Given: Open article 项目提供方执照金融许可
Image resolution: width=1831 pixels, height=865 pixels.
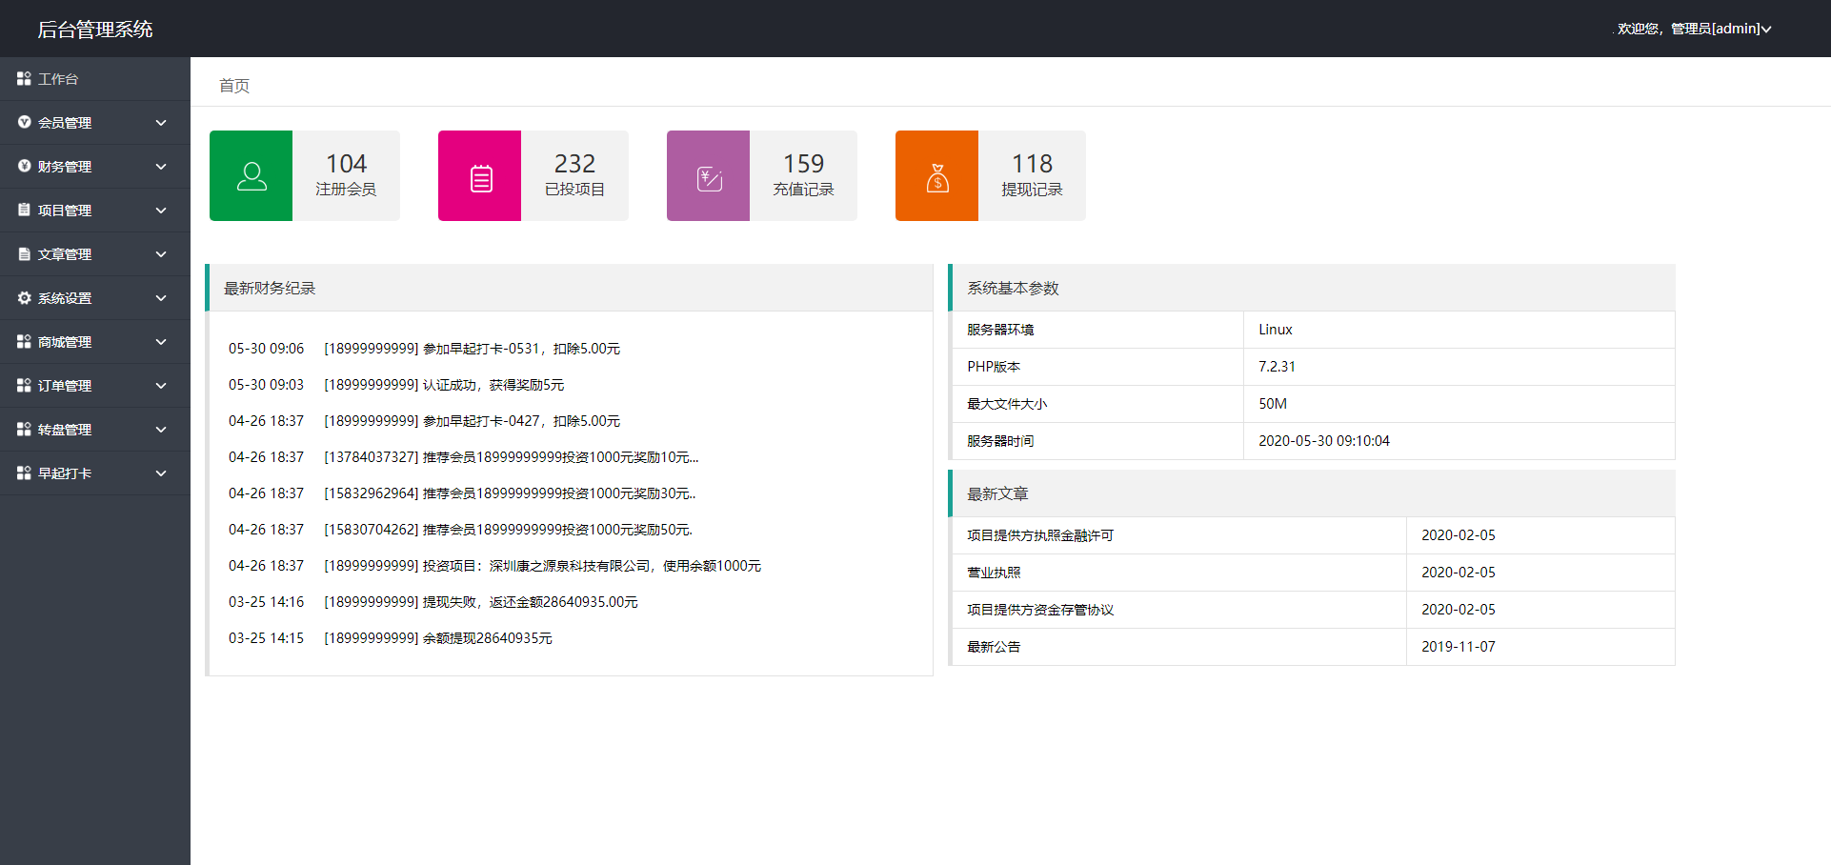Looking at the screenshot, I should point(1040,535).
